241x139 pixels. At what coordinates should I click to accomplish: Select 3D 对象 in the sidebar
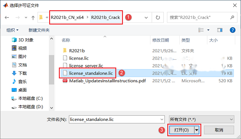click(22, 40)
